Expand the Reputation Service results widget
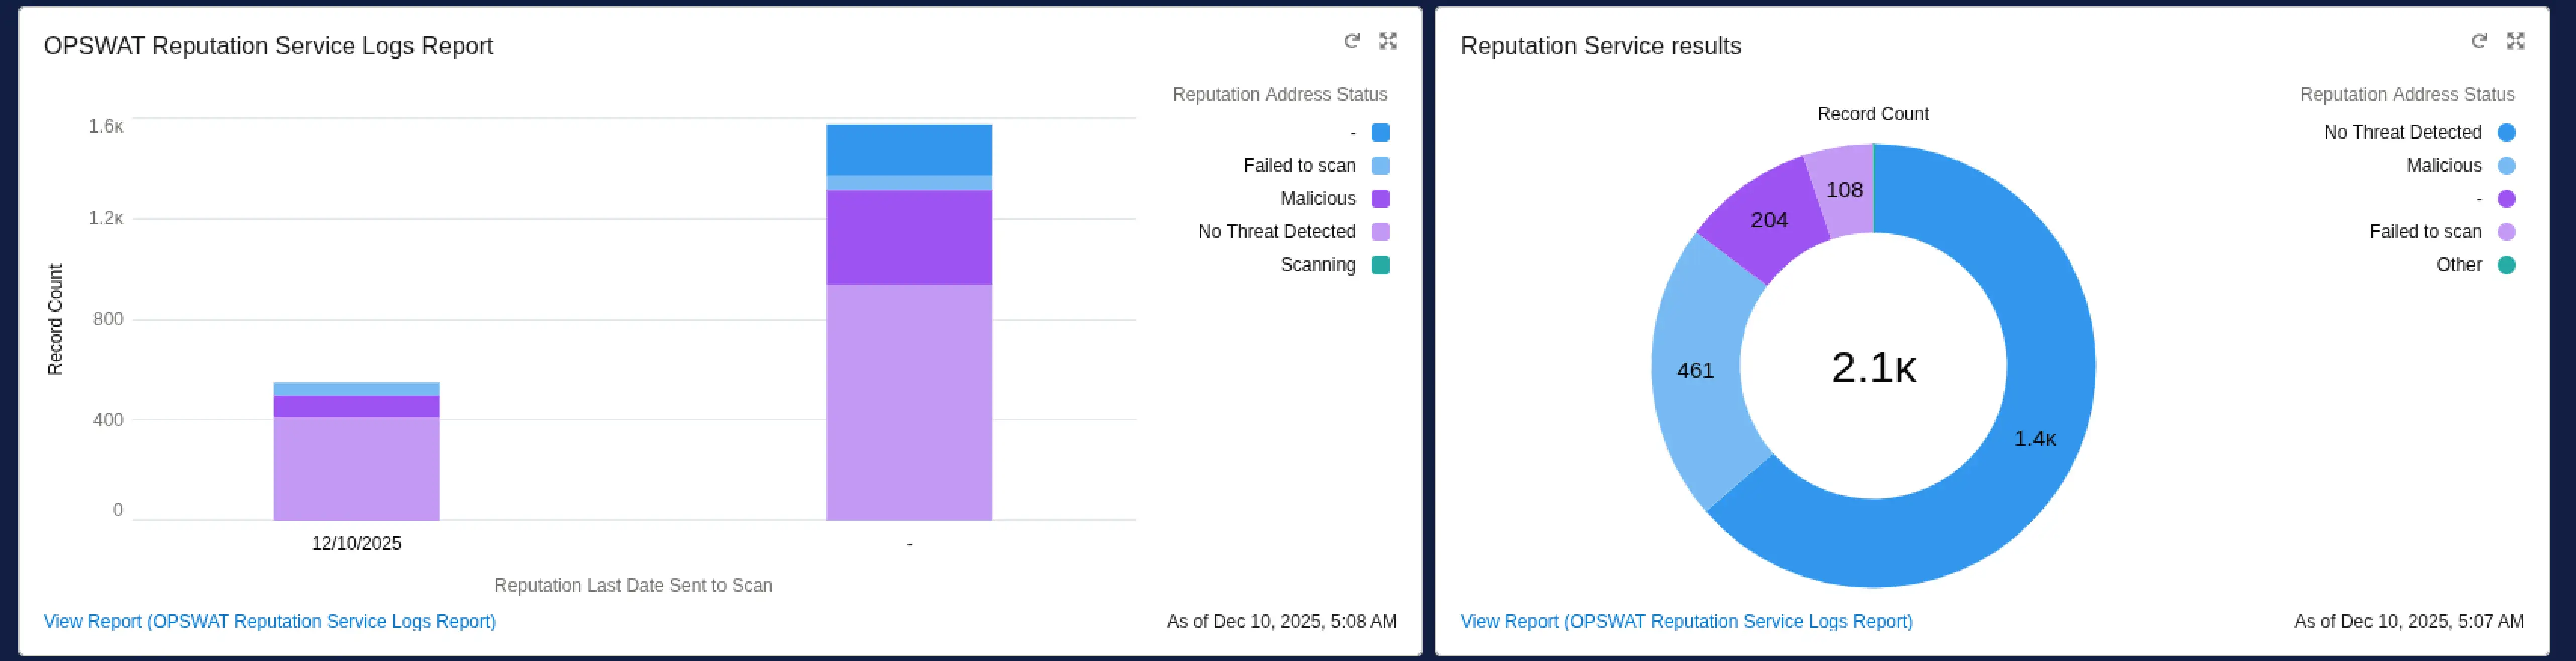 click(2515, 41)
